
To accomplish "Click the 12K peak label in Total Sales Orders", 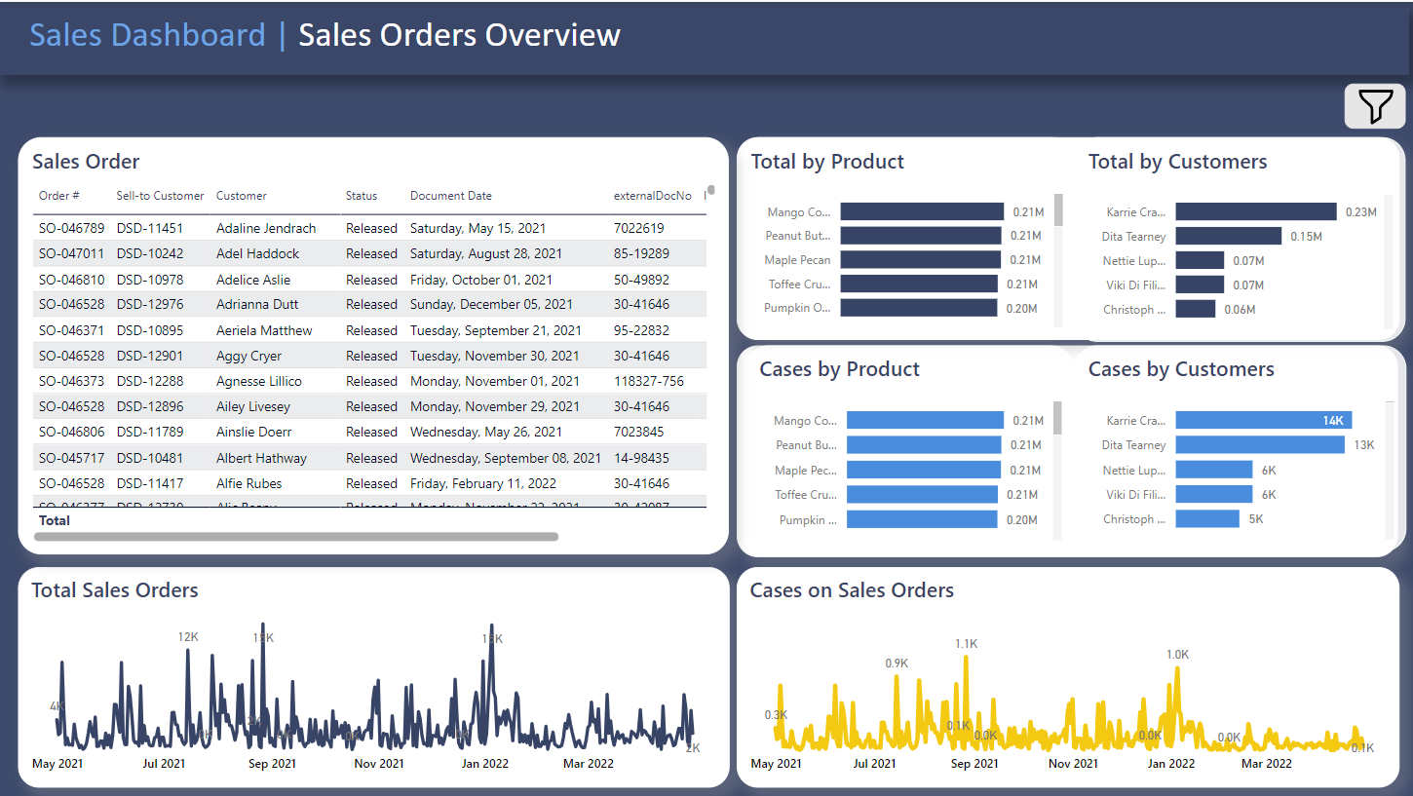I will tap(188, 637).
